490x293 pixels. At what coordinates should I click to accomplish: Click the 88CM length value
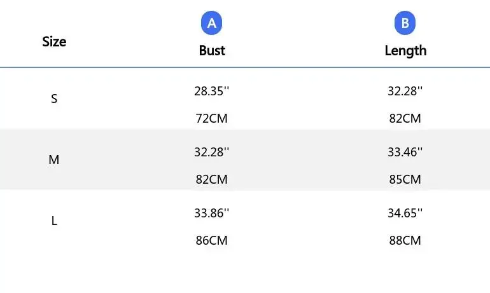pyautogui.click(x=405, y=240)
